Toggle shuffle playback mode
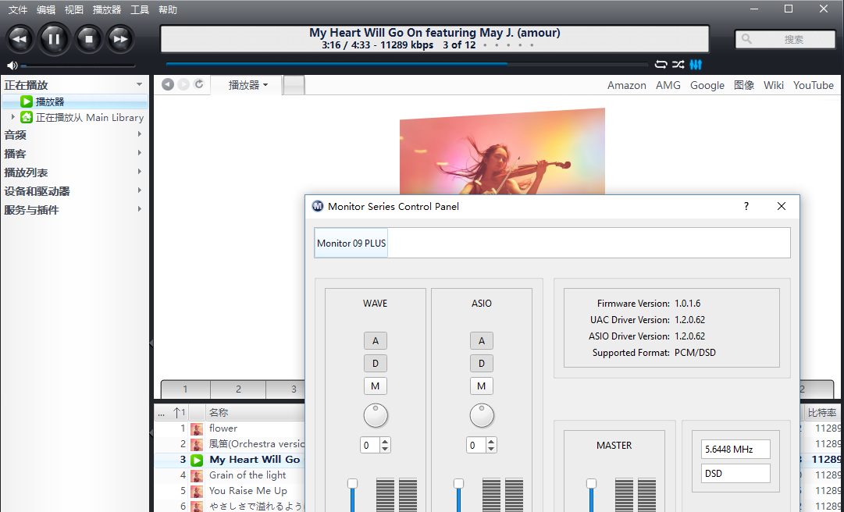 [x=678, y=65]
